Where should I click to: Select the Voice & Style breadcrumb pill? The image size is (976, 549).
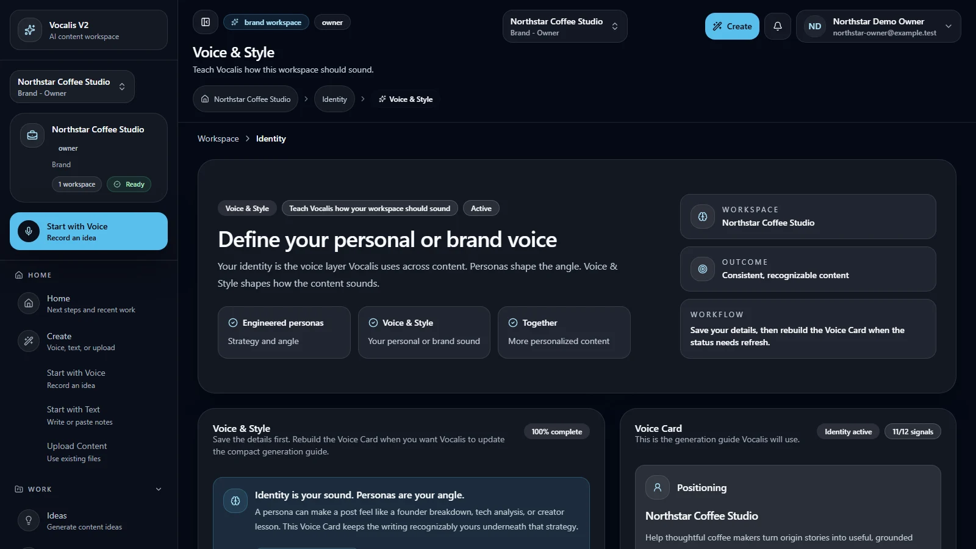click(x=406, y=99)
